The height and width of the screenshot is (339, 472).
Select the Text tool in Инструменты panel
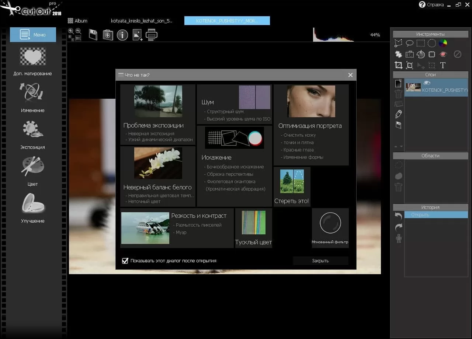click(x=443, y=65)
